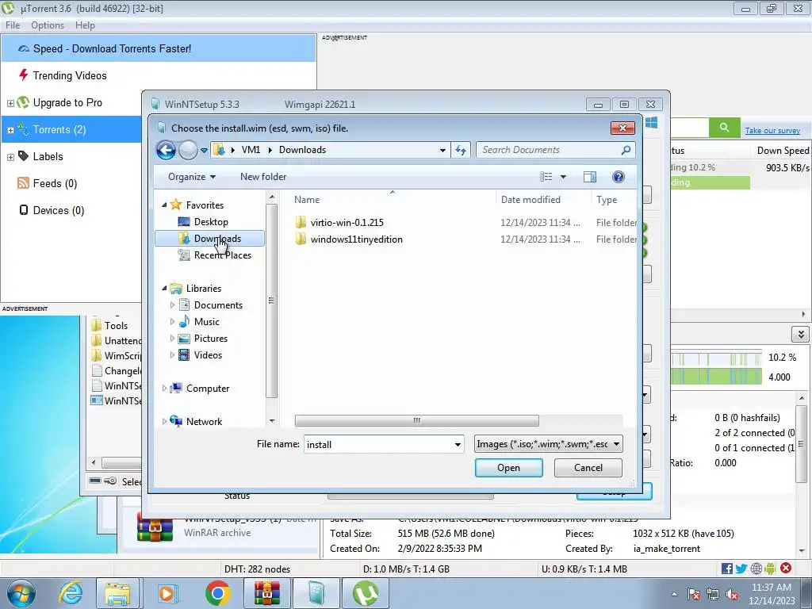This screenshot has width=812, height=609.
Task: Click the Android icon in status bar
Action: (x=770, y=569)
